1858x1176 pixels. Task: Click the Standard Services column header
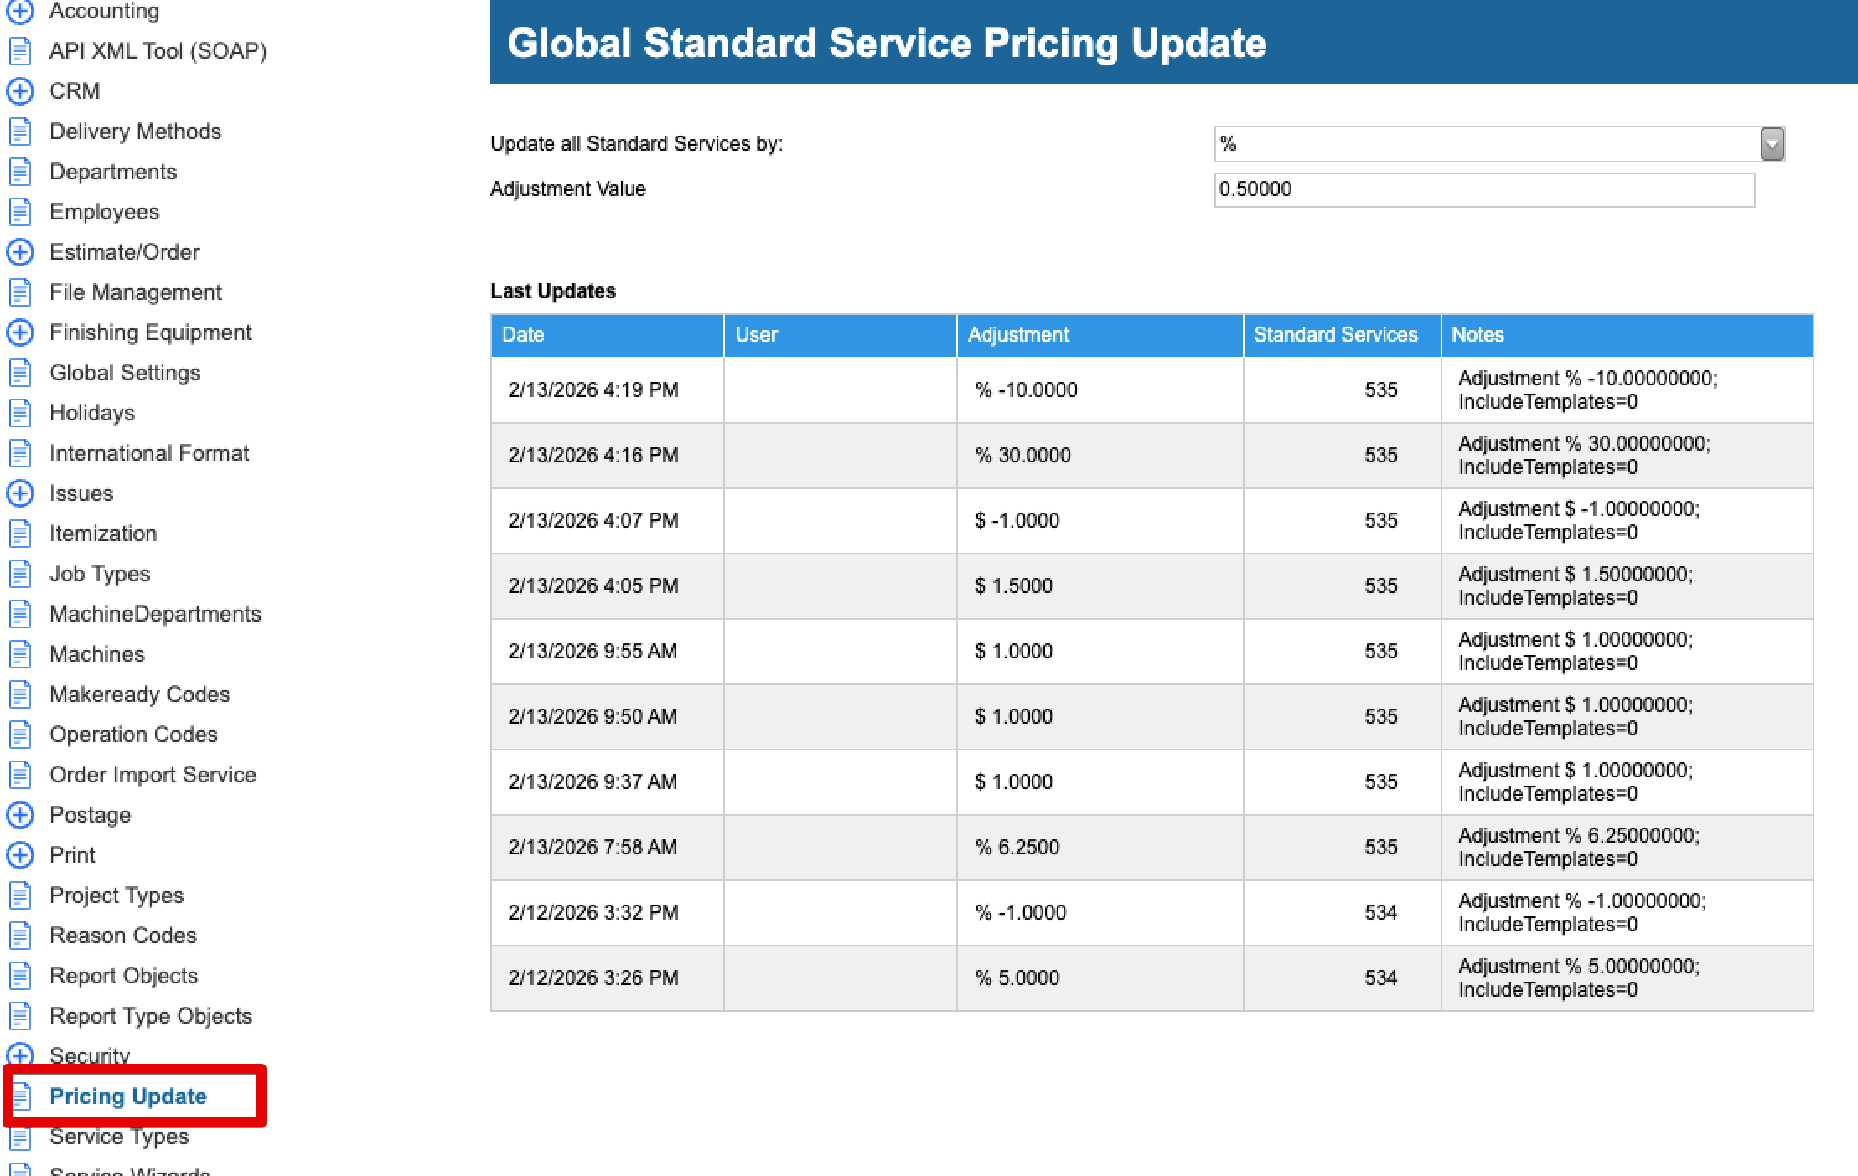(1343, 335)
